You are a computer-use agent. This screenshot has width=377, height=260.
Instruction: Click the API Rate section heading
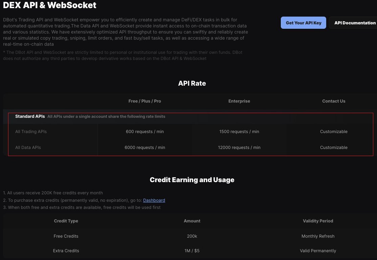tap(192, 83)
